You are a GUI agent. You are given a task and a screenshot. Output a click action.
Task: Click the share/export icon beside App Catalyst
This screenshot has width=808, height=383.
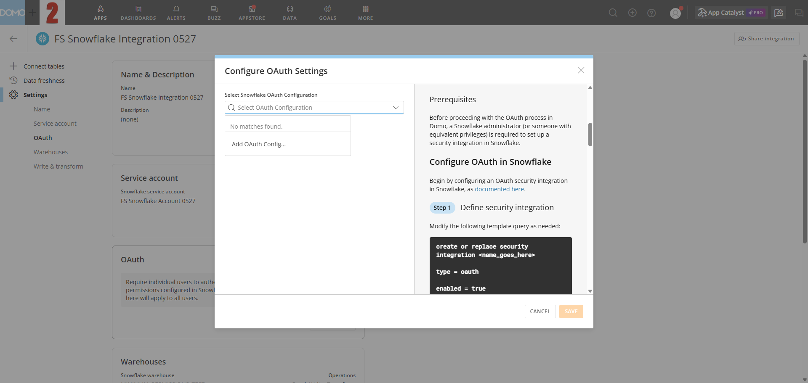[779, 13]
